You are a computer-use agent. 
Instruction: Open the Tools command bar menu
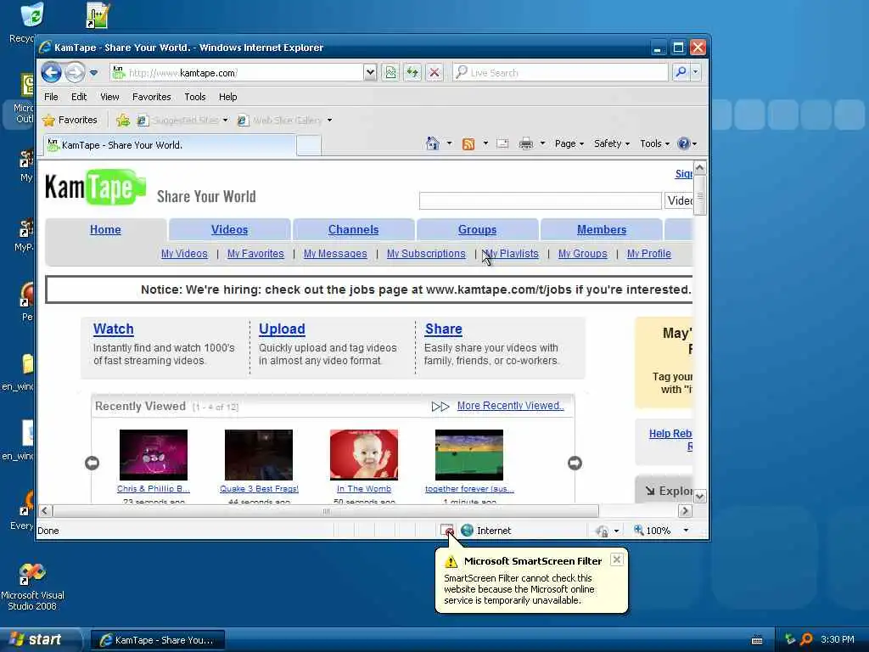pyautogui.click(x=654, y=143)
